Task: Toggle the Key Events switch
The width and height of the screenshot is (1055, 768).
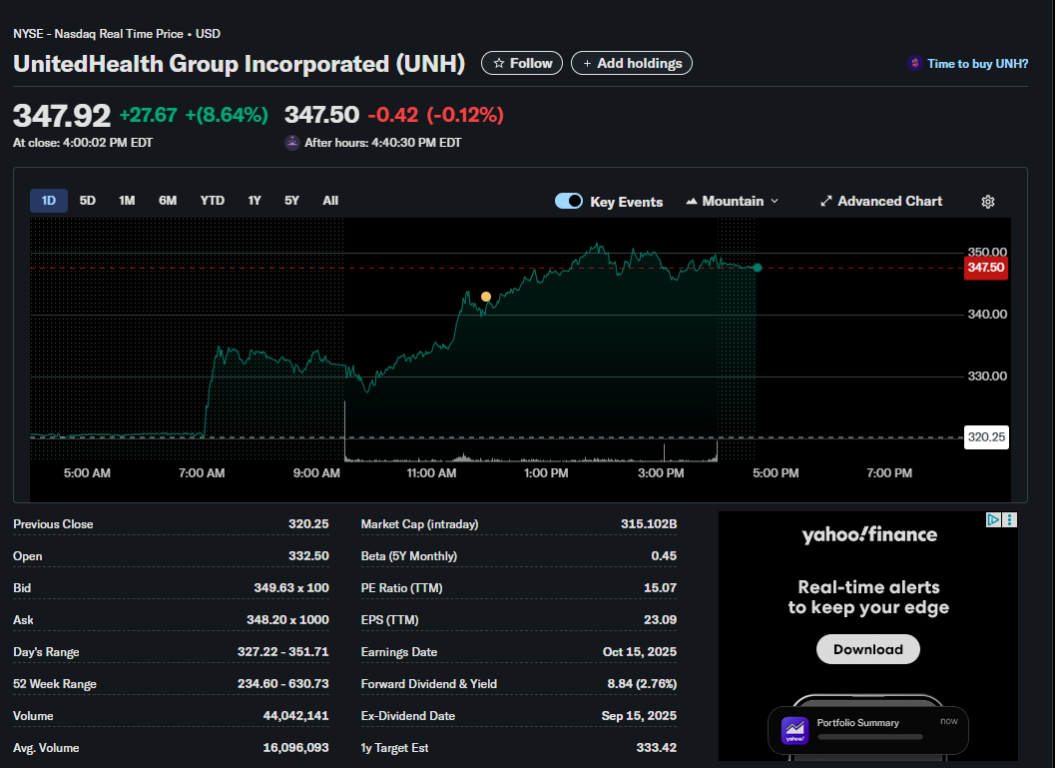Action: (569, 201)
